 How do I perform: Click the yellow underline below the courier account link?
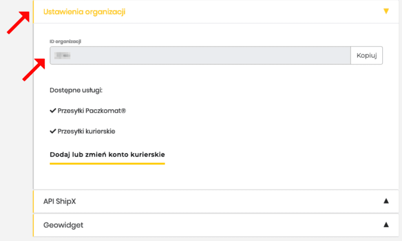pos(107,163)
